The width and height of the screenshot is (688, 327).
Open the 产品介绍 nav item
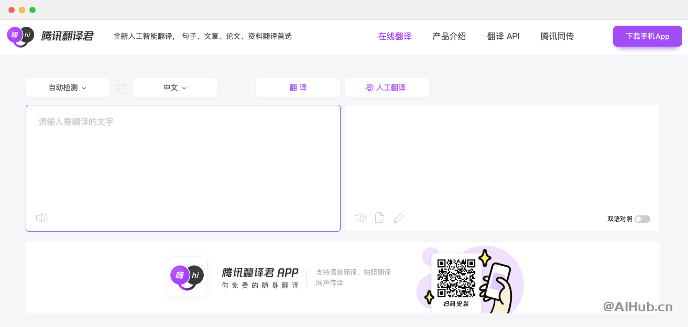449,36
